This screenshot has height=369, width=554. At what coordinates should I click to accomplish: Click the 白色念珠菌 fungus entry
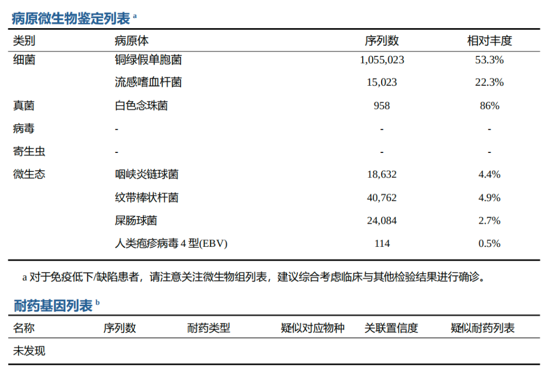pyautogui.click(x=142, y=106)
